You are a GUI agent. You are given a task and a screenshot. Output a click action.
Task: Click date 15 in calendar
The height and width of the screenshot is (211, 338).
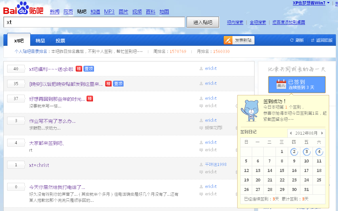(x=282, y=171)
